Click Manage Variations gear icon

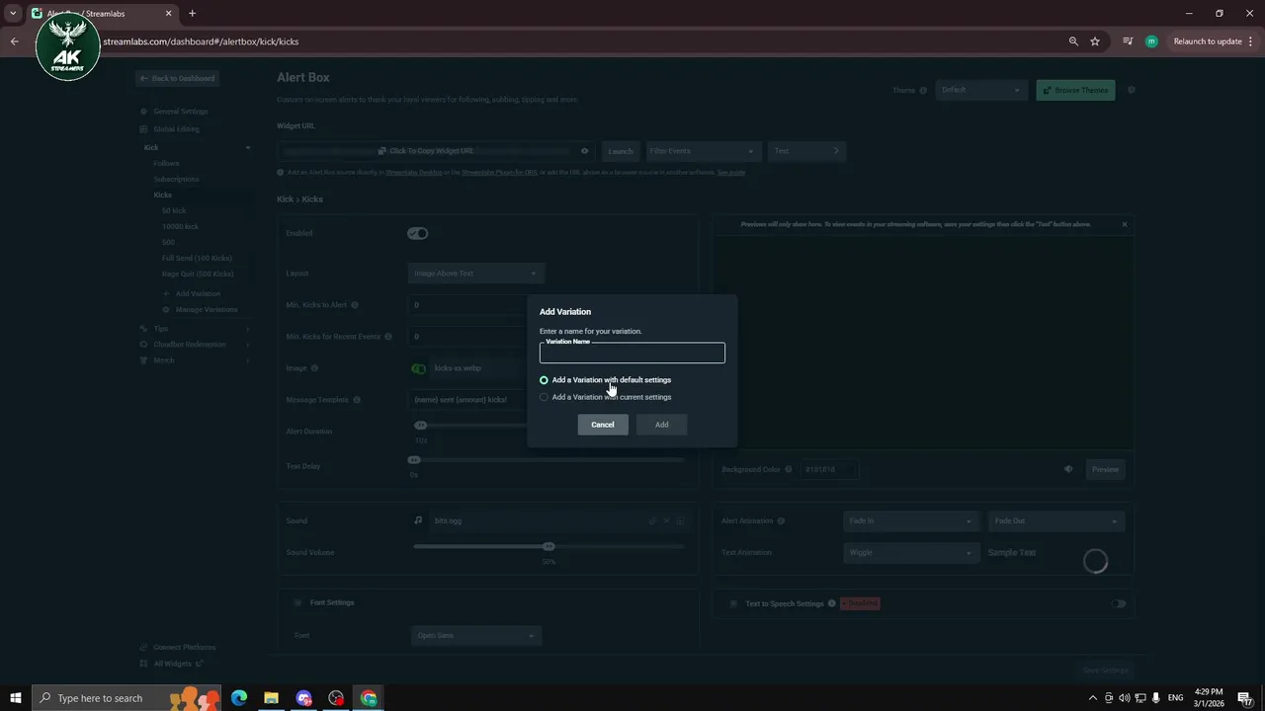click(x=166, y=309)
